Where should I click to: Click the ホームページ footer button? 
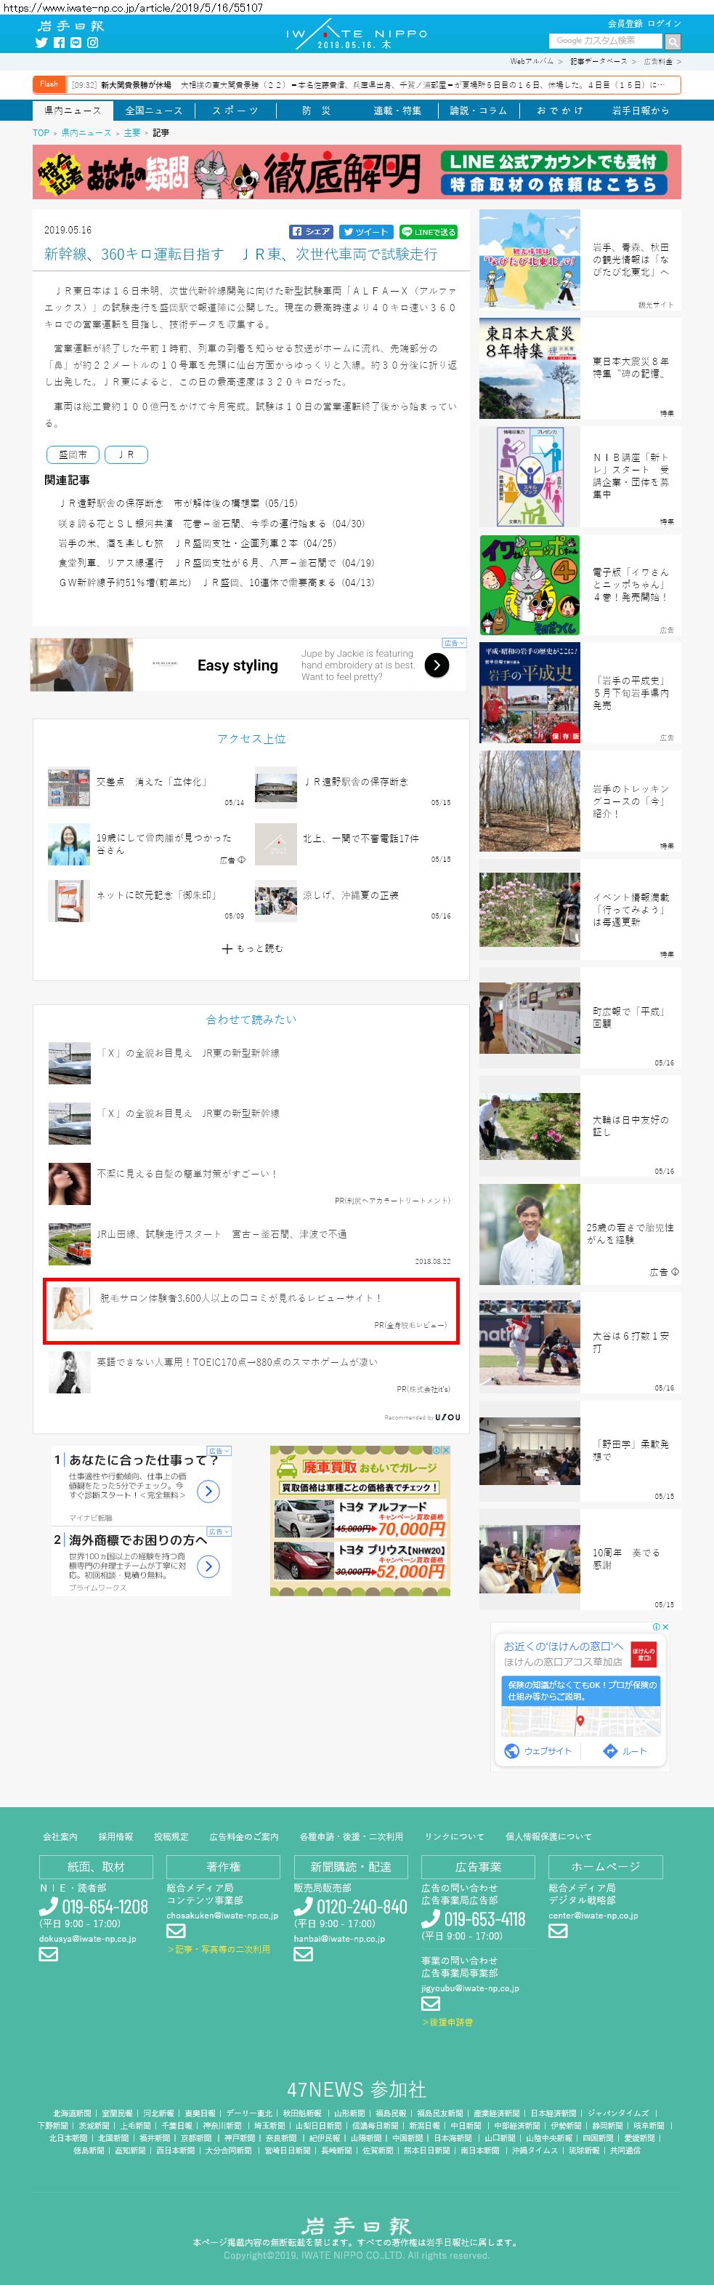click(x=605, y=1868)
